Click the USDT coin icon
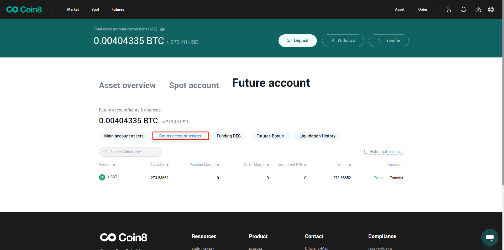504x250 pixels. coord(102,177)
